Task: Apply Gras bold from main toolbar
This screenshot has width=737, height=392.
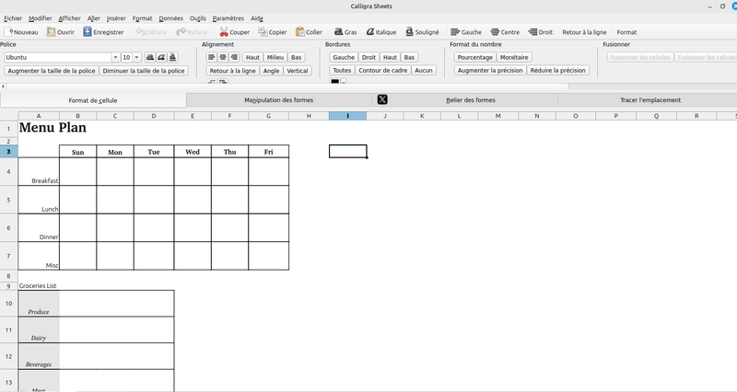Action: point(345,32)
